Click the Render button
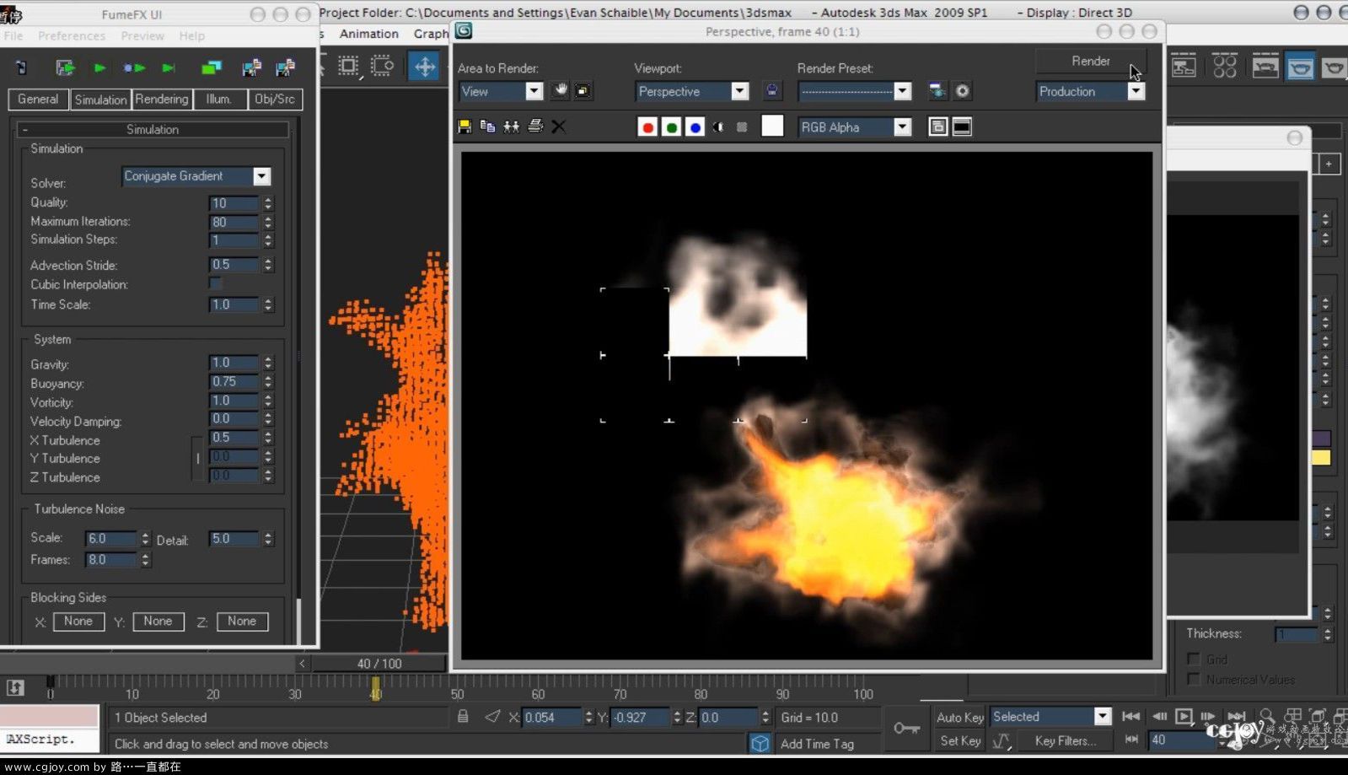 coord(1091,61)
